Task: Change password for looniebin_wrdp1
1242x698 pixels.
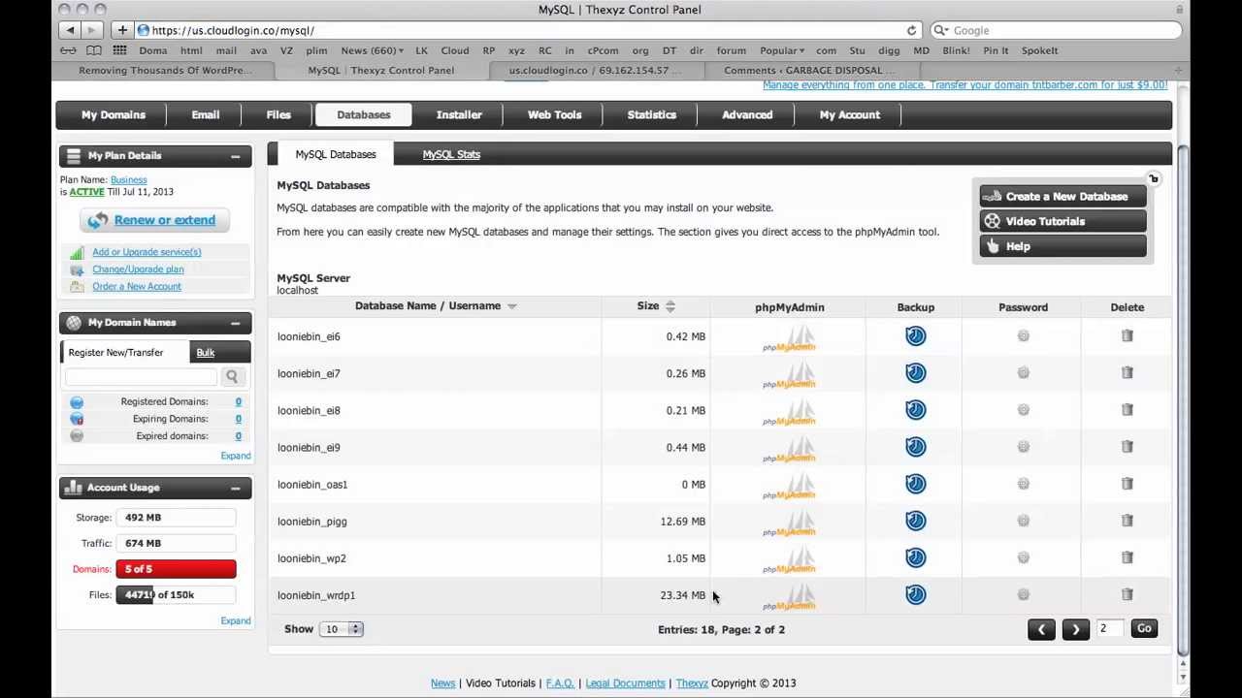Action: point(1023,594)
